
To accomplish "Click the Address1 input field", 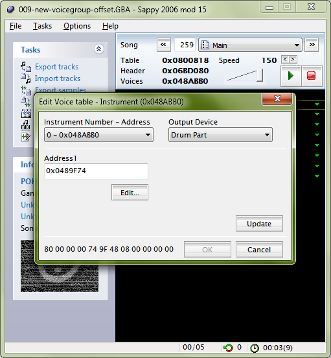I will pyautogui.click(x=96, y=171).
